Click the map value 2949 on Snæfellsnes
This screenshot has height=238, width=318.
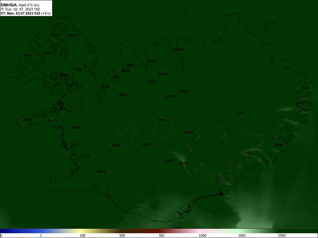(28, 120)
